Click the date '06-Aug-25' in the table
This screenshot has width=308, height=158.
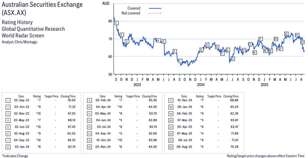pos(184,147)
